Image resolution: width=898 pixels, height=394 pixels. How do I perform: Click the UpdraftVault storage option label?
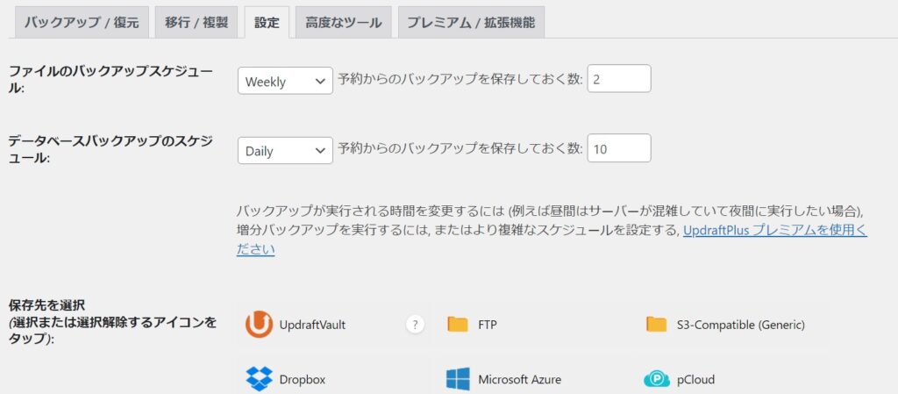coord(312,325)
